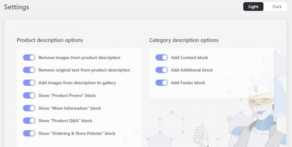Screen dimensions: 292x147
Task: Click the "Add Content block" label text
Action: click(189, 58)
